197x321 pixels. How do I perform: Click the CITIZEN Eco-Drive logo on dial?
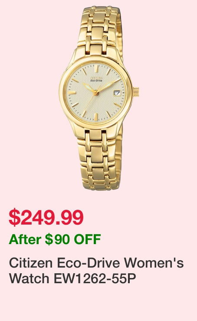96,79
